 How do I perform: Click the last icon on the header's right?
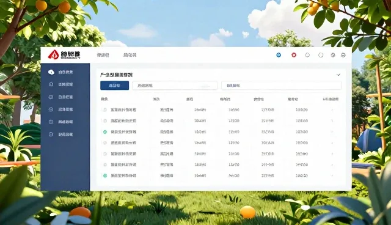pyautogui.click(x=343, y=55)
